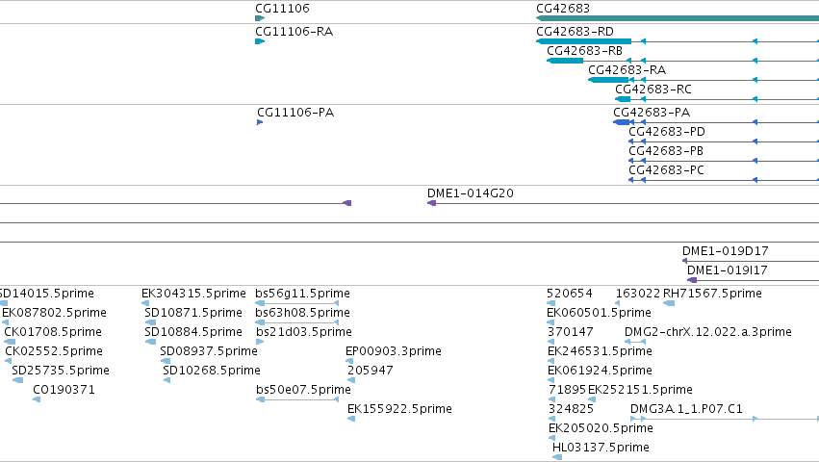
Task: Click the CG11106-PA protein arrow
Action: pyautogui.click(x=260, y=122)
